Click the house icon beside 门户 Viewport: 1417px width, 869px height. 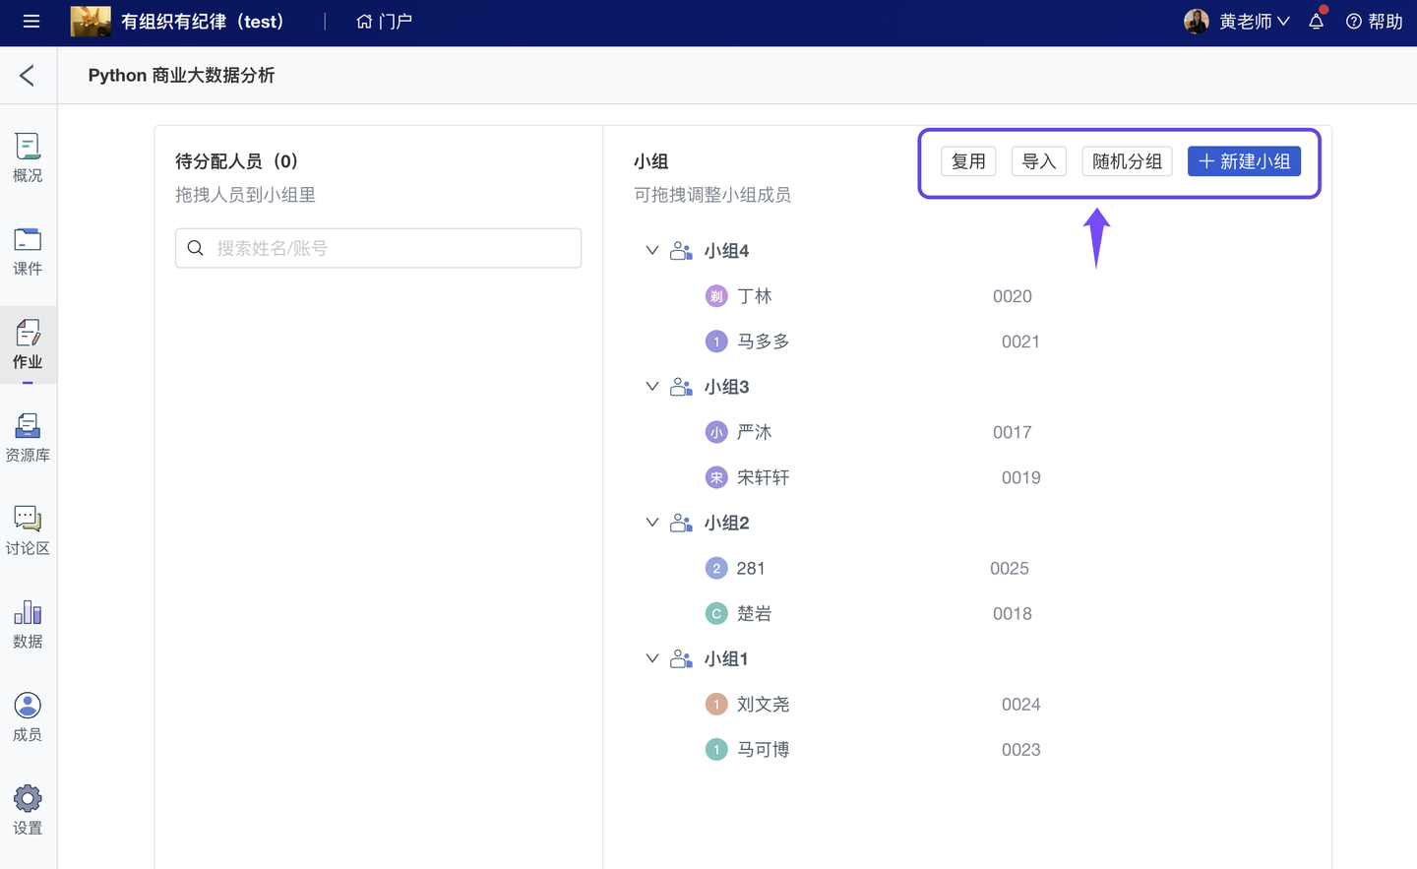coord(364,22)
